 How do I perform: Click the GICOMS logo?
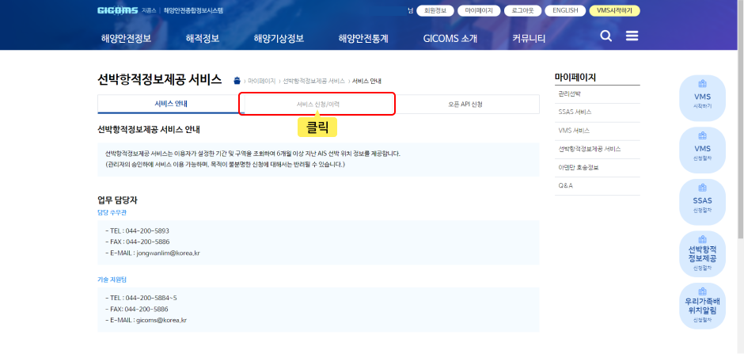(x=116, y=11)
